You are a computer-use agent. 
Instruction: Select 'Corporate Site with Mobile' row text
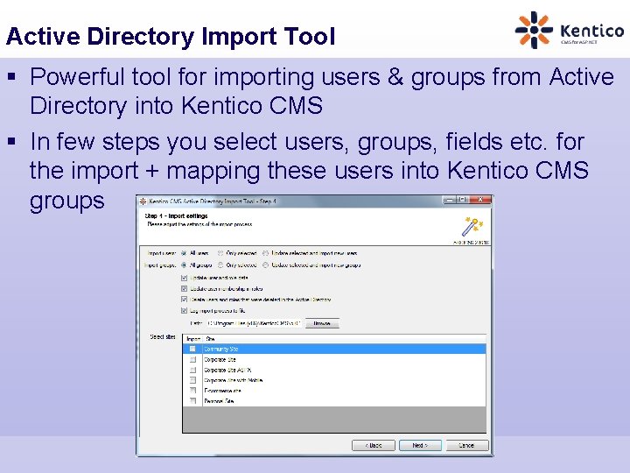[x=233, y=380]
